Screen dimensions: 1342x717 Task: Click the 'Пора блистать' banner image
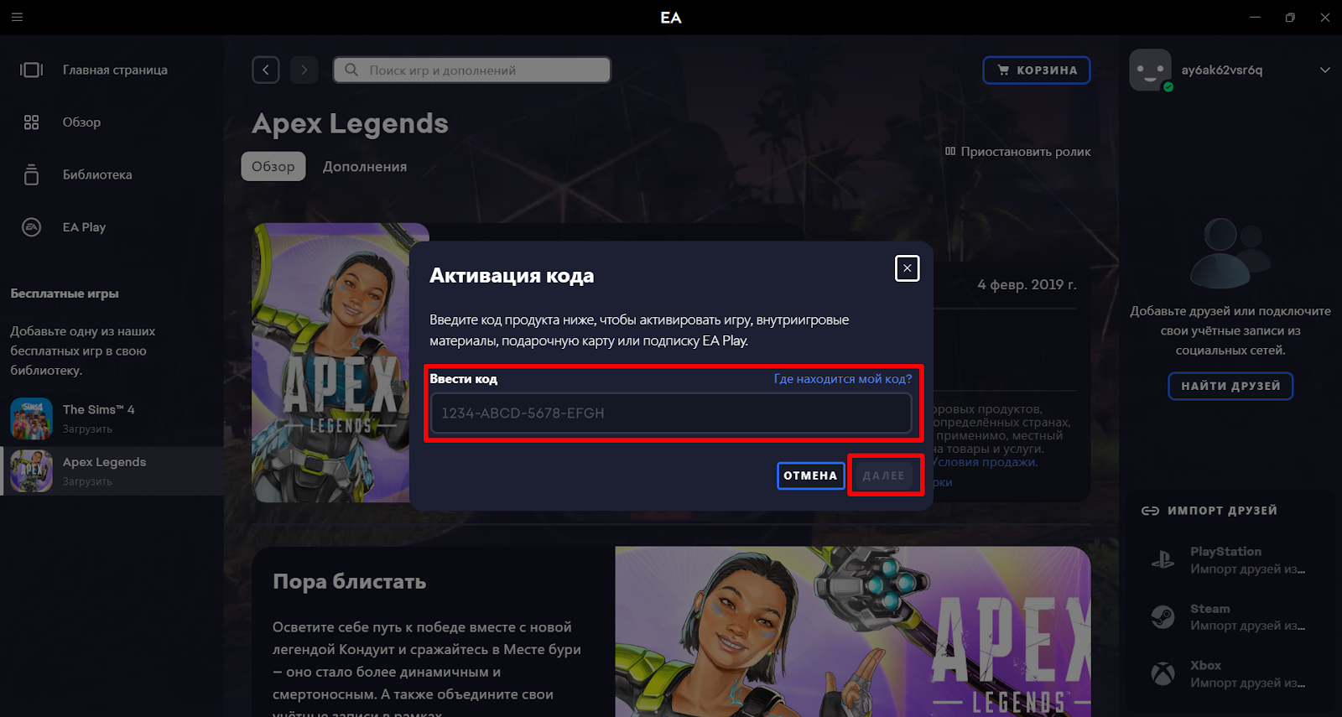tap(852, 631)
